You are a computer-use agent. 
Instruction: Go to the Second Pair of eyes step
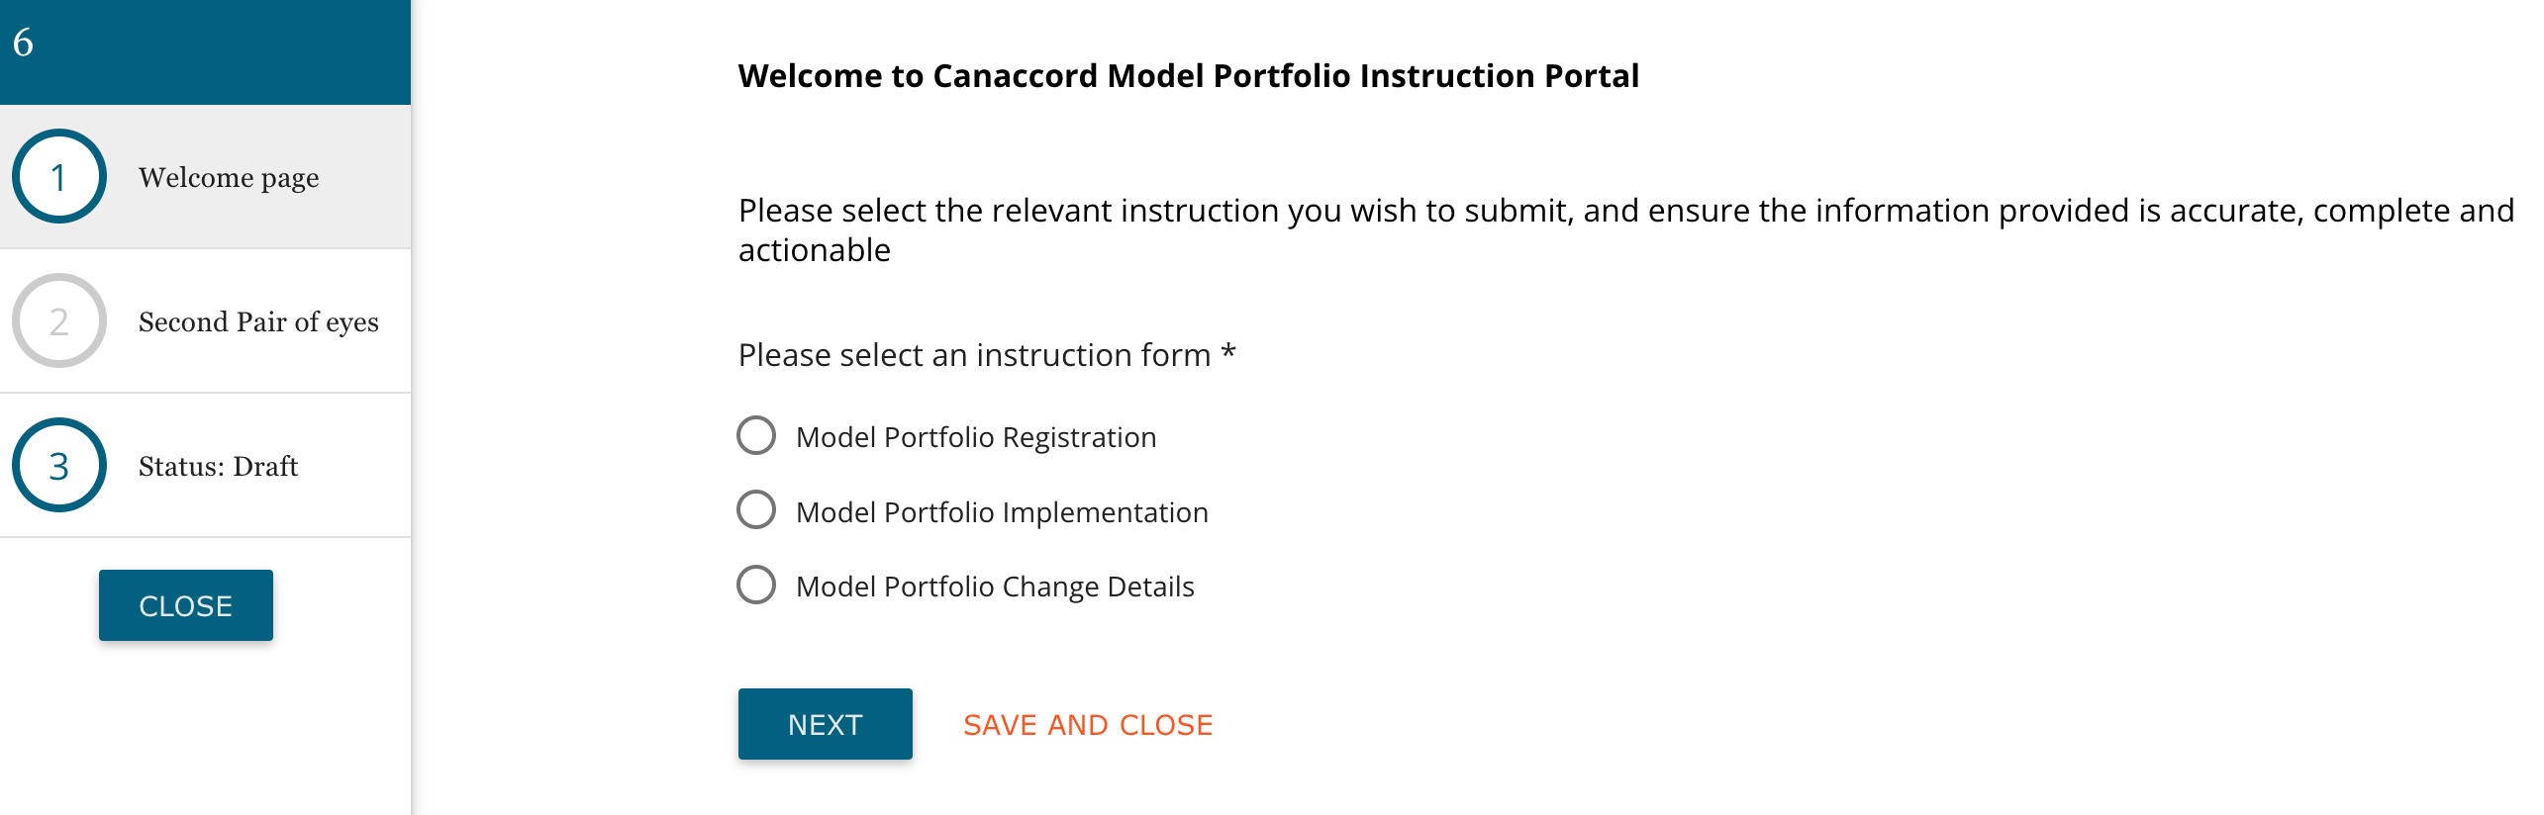click(258, 322)
